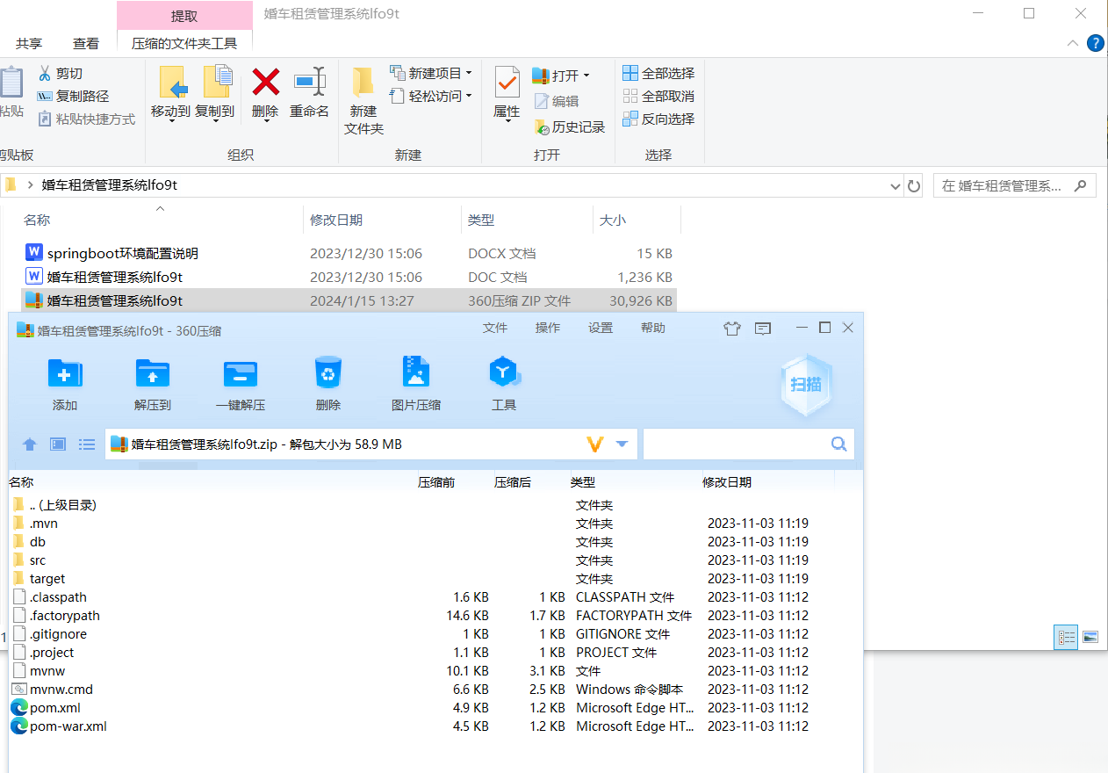Click the feedback message icon in 360压缩 title bar
The width and height of the screenshot is (1108, 773).
[x=763, y=329]
